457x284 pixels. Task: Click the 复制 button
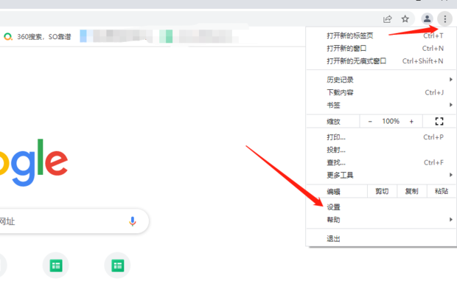click(x=411, y=191)
